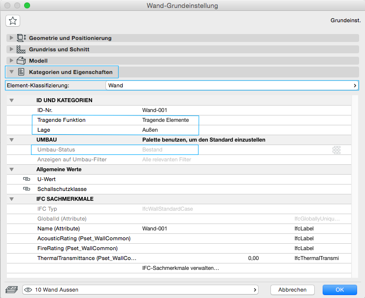This screenshot has width=365, height=298.
Task: Toggle the eye icon in layer selector
Action: click(x=28, y=290)
